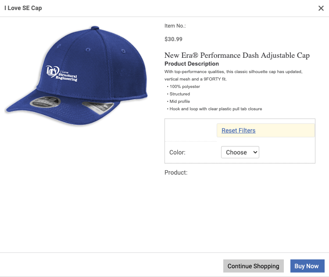Close the I Love SE Cap dialog
The height and width of the screenshot is (277, 329).
[321, 8]
